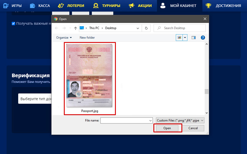The width and height of the screenshot is (247, 154).
Task: Click the up-one-level arrow icon
Action: pos(75,28)
